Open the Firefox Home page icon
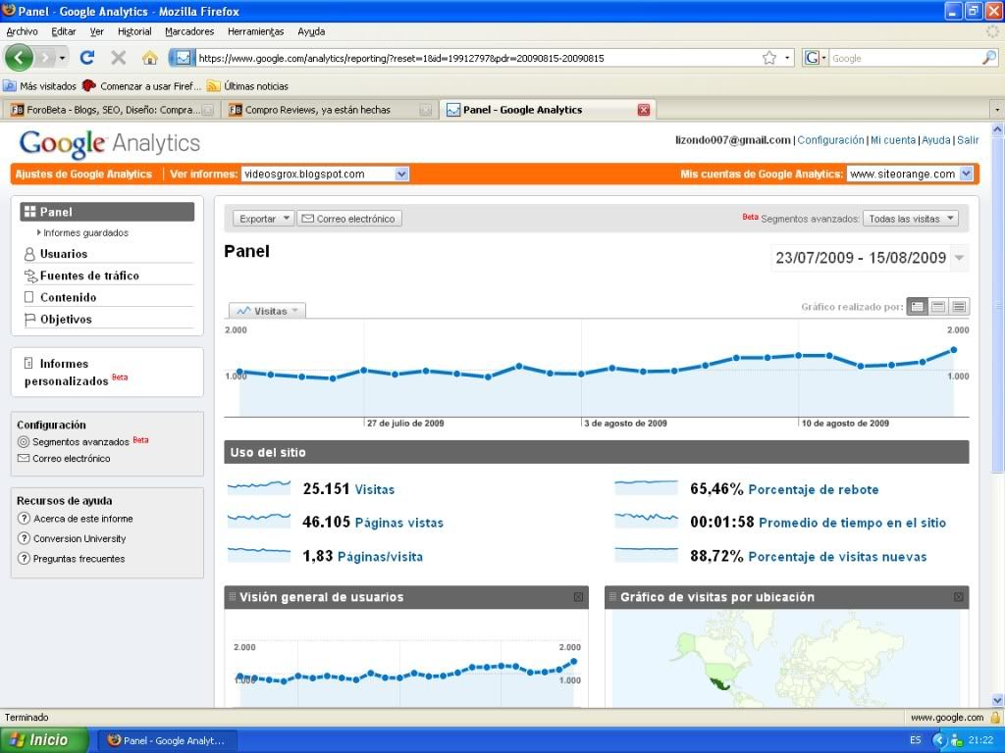This screenshot has width=1005, height=753. (x=150, y=58)
